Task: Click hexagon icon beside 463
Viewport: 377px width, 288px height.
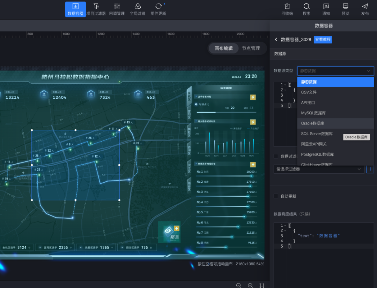Action: (138, 94)
